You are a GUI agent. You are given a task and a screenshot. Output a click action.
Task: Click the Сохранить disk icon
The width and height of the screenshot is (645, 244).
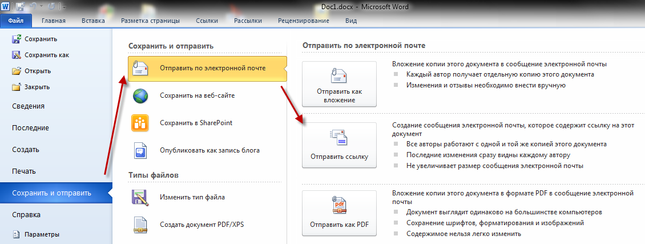click(17, 39)
